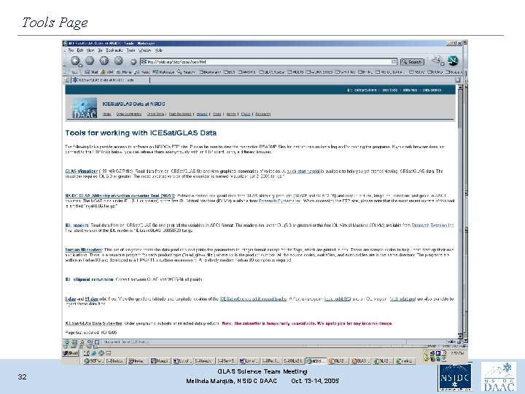
Task: Click the envelope quick launch icon in taskbar
Action: (x=109, y=353)
